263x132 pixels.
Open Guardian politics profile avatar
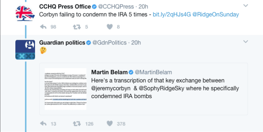(25, 50)
